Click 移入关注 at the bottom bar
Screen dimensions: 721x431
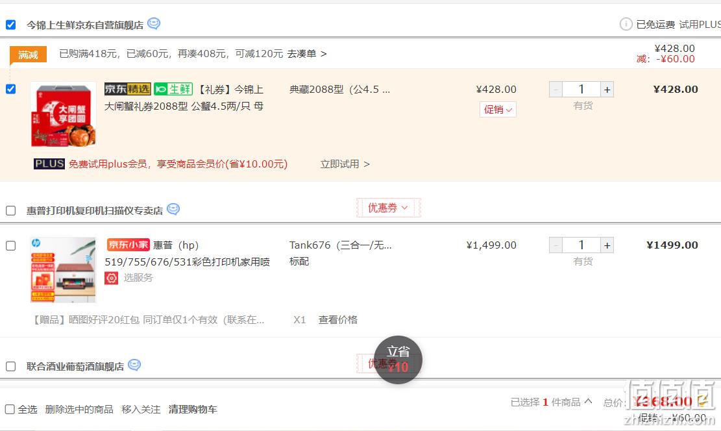pos(141,410)
